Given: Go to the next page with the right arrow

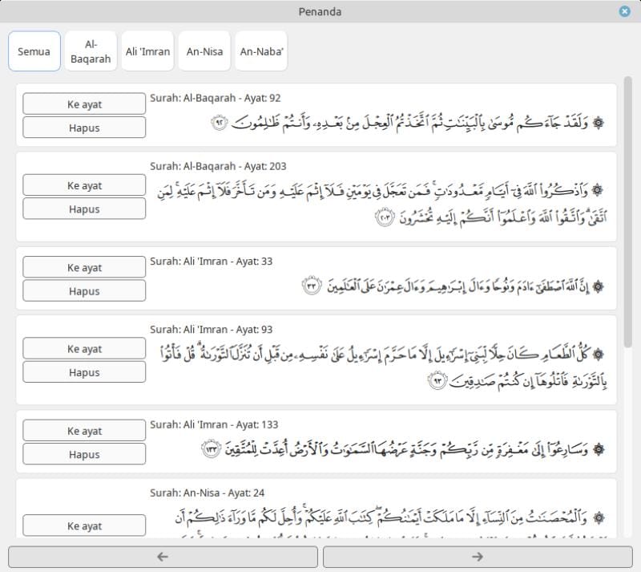Looking at the screenshot, I should 478,557.
